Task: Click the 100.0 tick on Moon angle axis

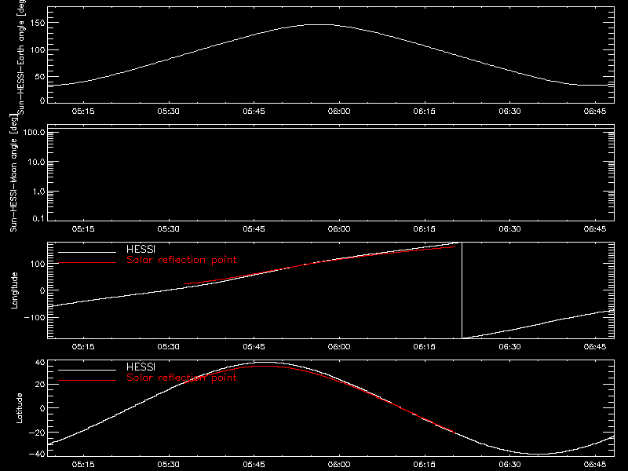Action: (x=35, y=133)
